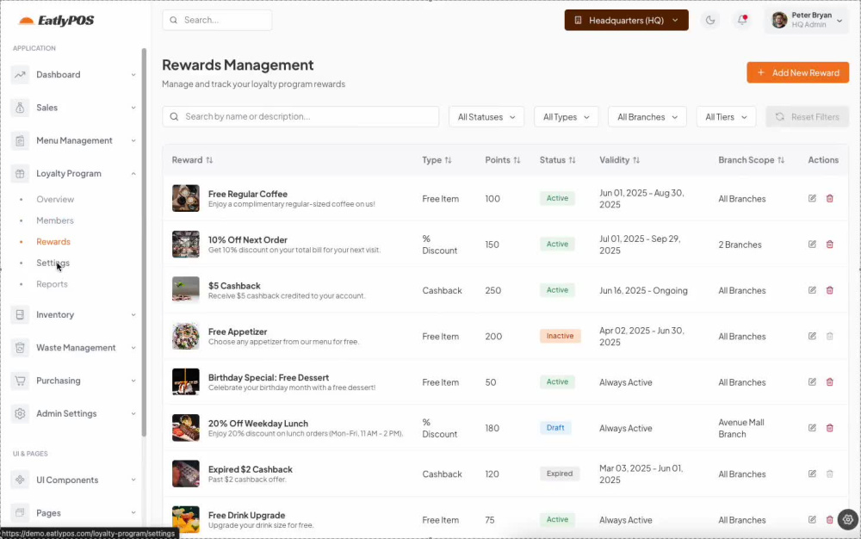Click the Pages sidebar icon
This screenshot has width=861, height=539.
coord(20,512)
